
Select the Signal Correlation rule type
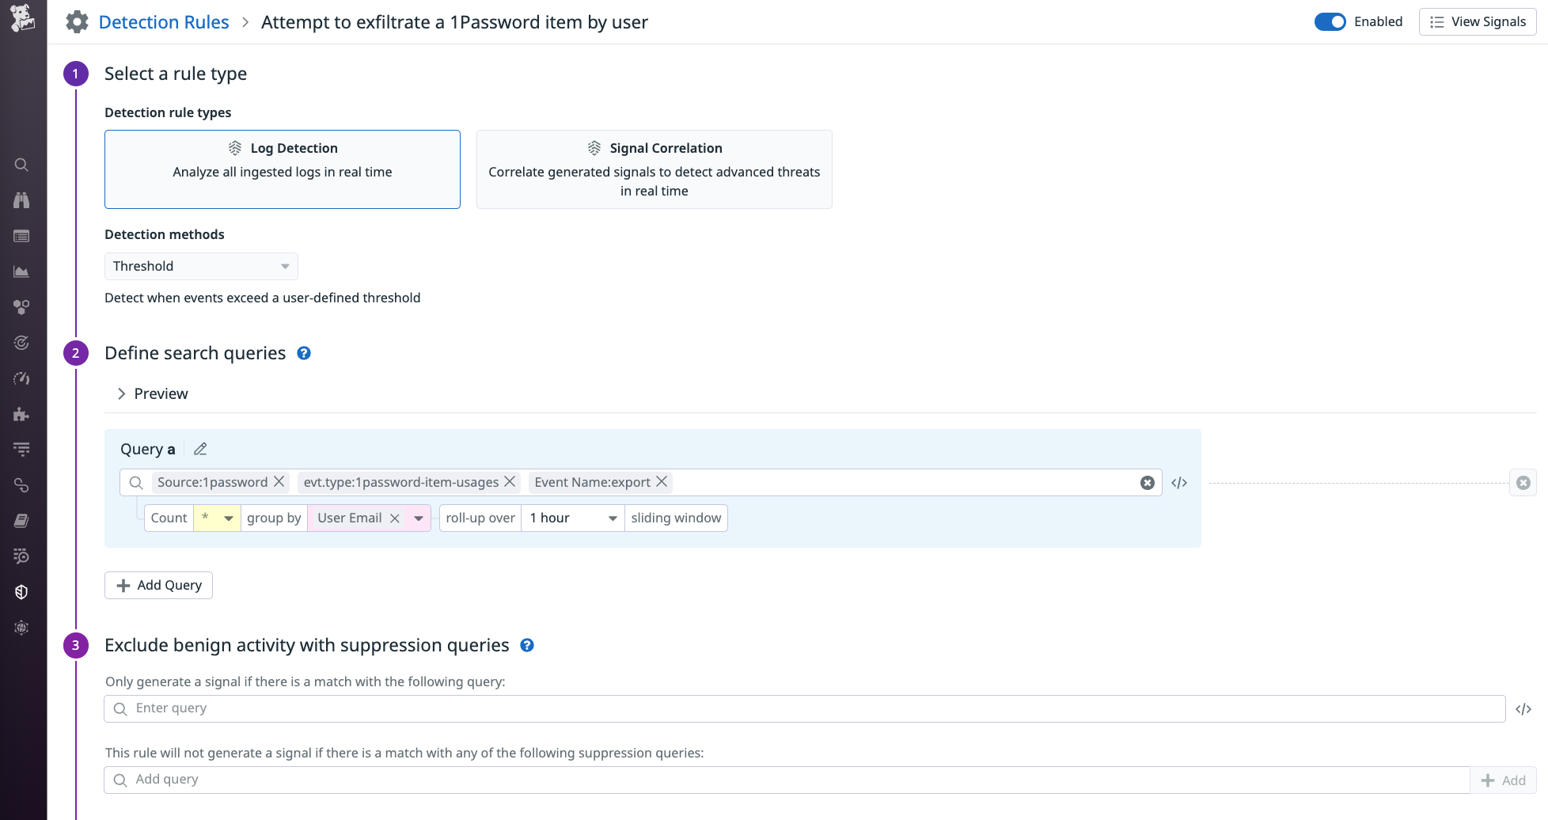pos(654,169)
